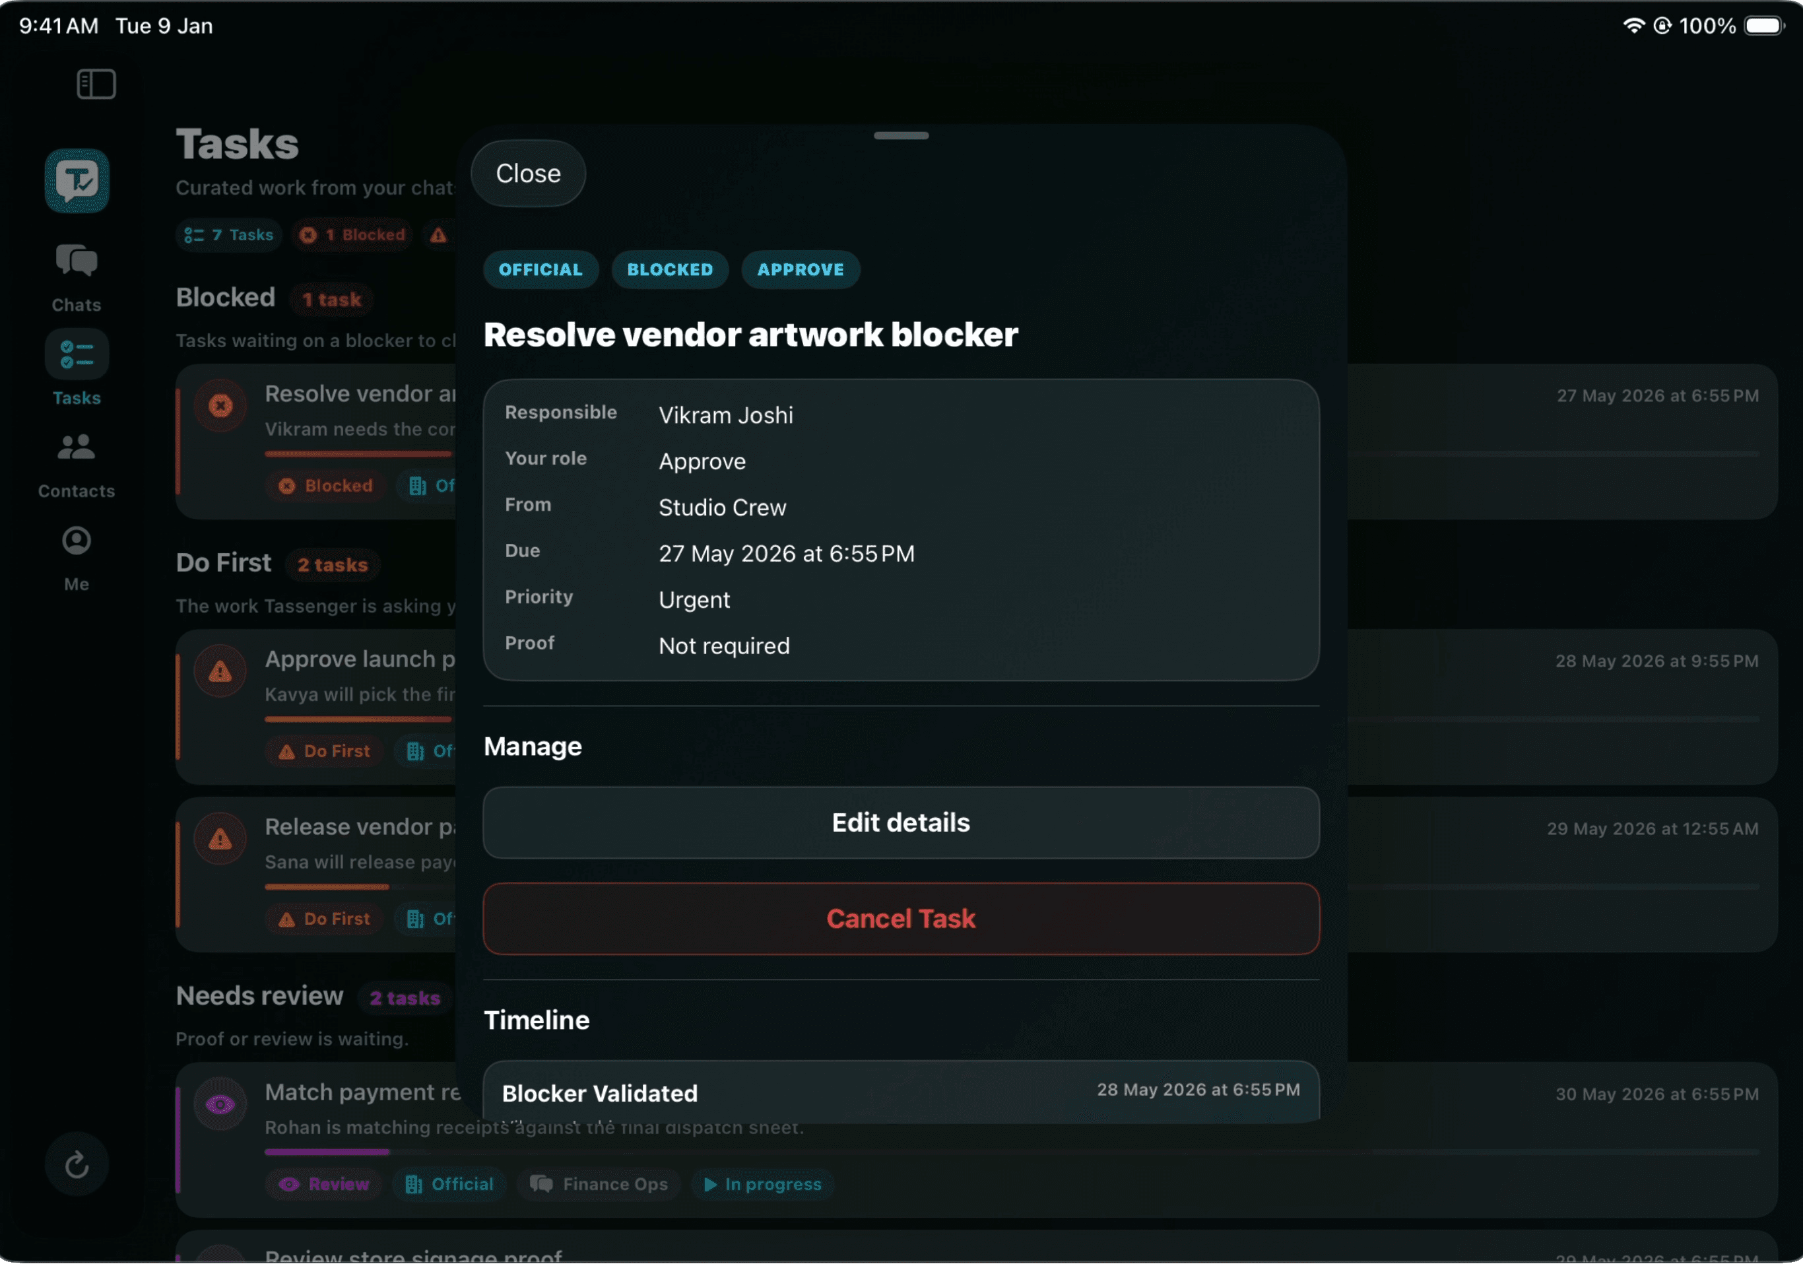The height and width of the screenshot is (1264, 1803).
Task: Tap the refresh icon in sidebar
Action: pos(77,1164)
